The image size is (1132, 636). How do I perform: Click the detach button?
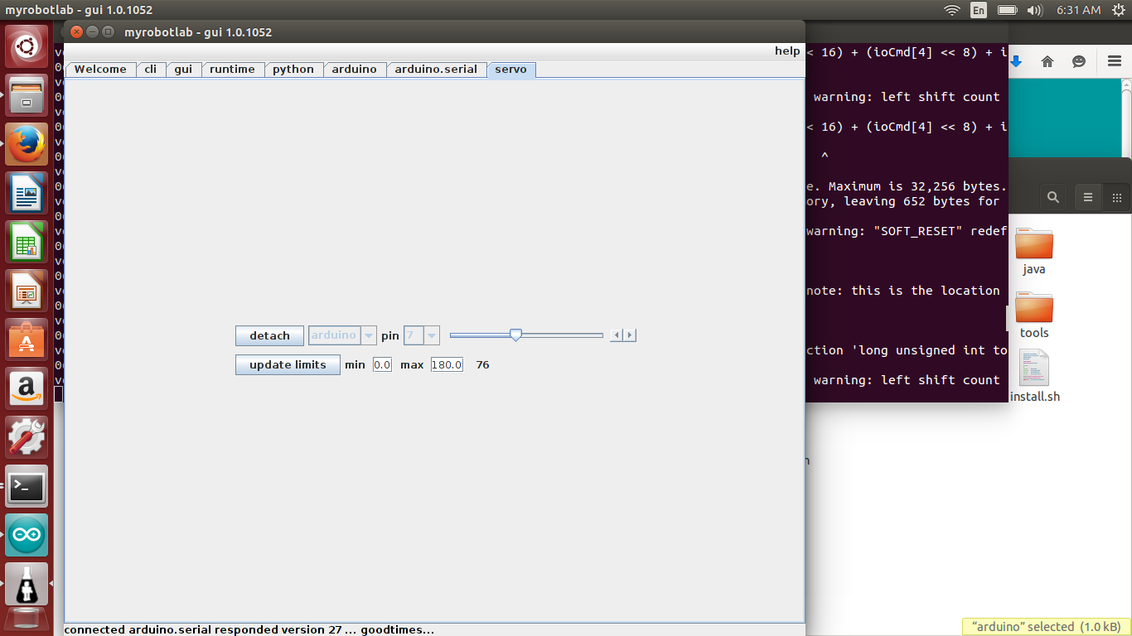click(269, 335)
